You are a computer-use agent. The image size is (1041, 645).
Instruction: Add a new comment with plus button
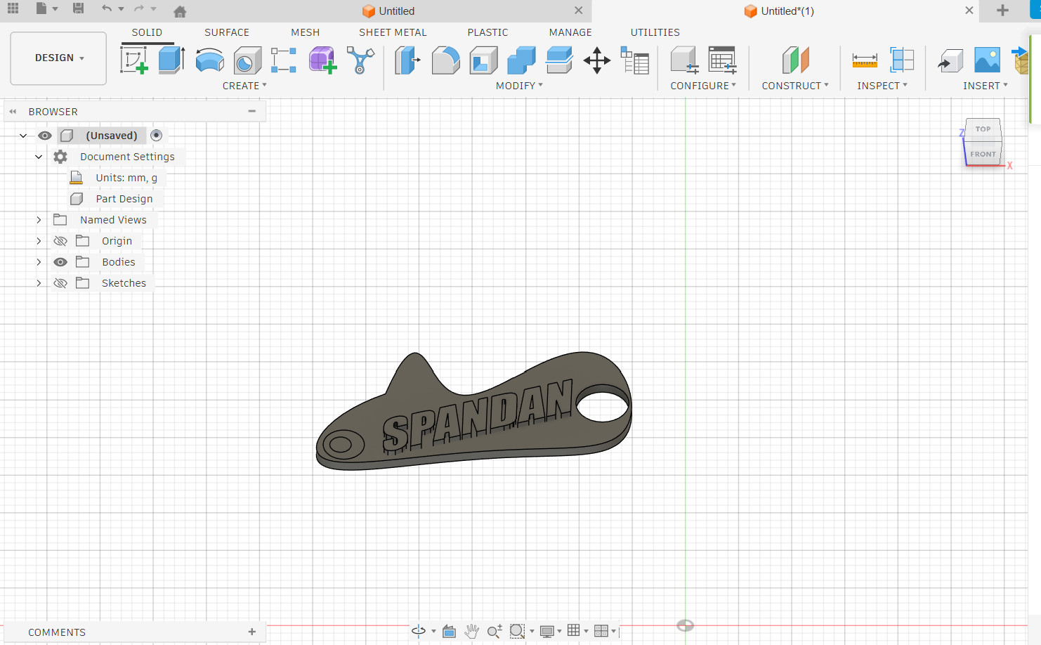click(x=252, y=632)
